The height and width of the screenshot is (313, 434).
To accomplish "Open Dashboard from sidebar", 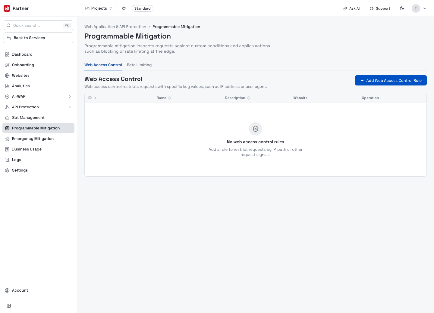I will coord(38,54).
